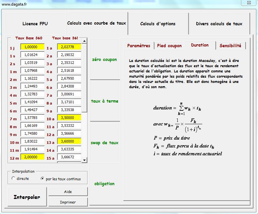Click the Interpoler button

coord(27,197)
